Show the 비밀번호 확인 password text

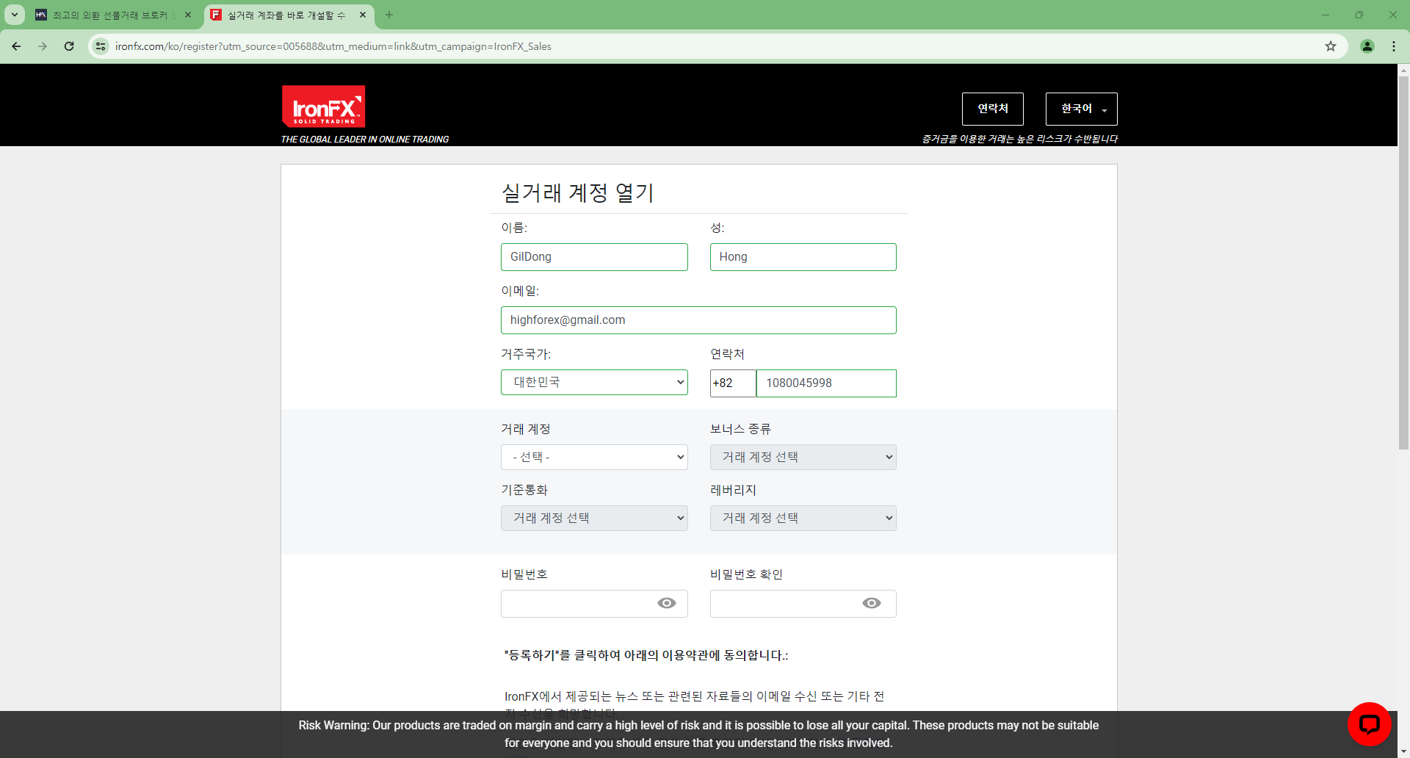(x=871, y=603)
